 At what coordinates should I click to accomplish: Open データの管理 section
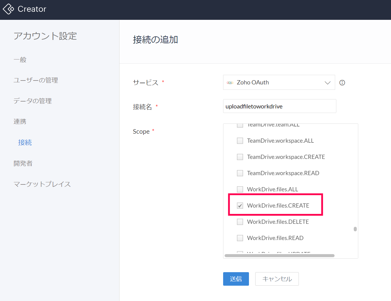32,101
